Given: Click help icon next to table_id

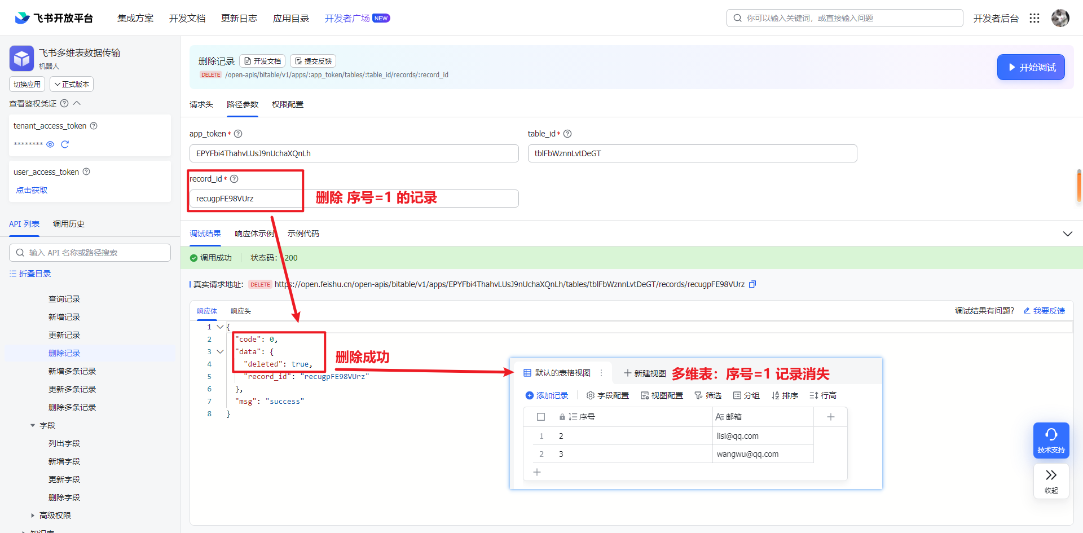Looking at the screenshot, I should click(567, 134).
